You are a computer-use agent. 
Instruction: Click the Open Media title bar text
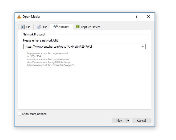pos(31,17)
